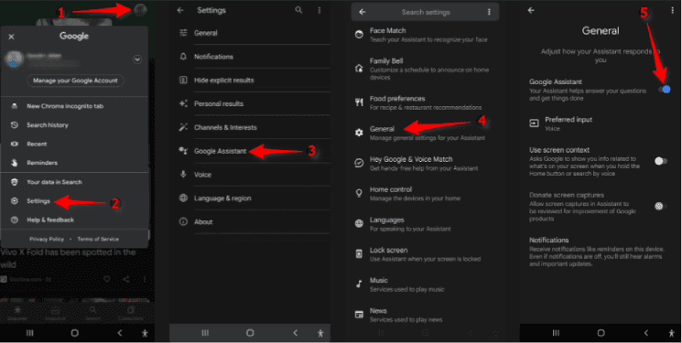Viewport: 682px width, 343px height.
Task: Toggle Use screen context switch
Action: tap(661, 161)
